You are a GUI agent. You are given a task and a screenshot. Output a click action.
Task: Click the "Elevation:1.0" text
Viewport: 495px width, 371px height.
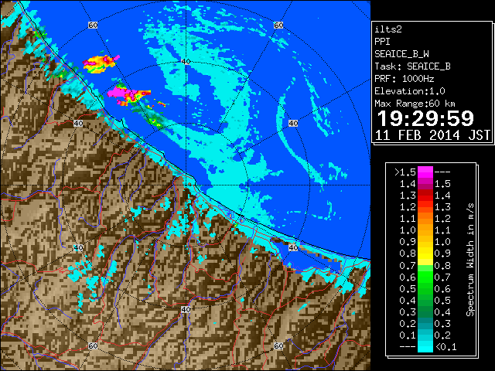coord(410,91)
